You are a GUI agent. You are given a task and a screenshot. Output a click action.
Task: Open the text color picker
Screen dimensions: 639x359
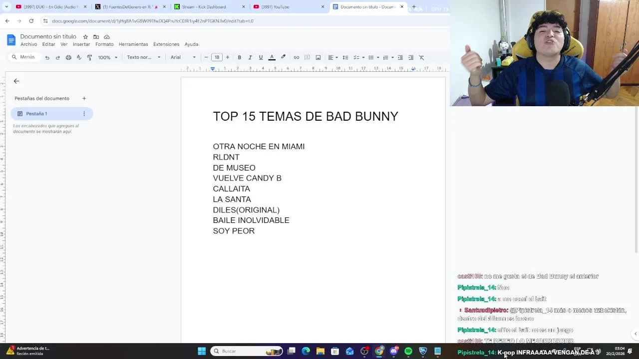pos(272,57)
